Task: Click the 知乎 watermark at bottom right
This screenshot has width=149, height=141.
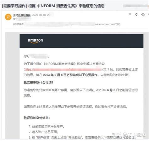Action: pyautogui.click(x=129, y=135)
